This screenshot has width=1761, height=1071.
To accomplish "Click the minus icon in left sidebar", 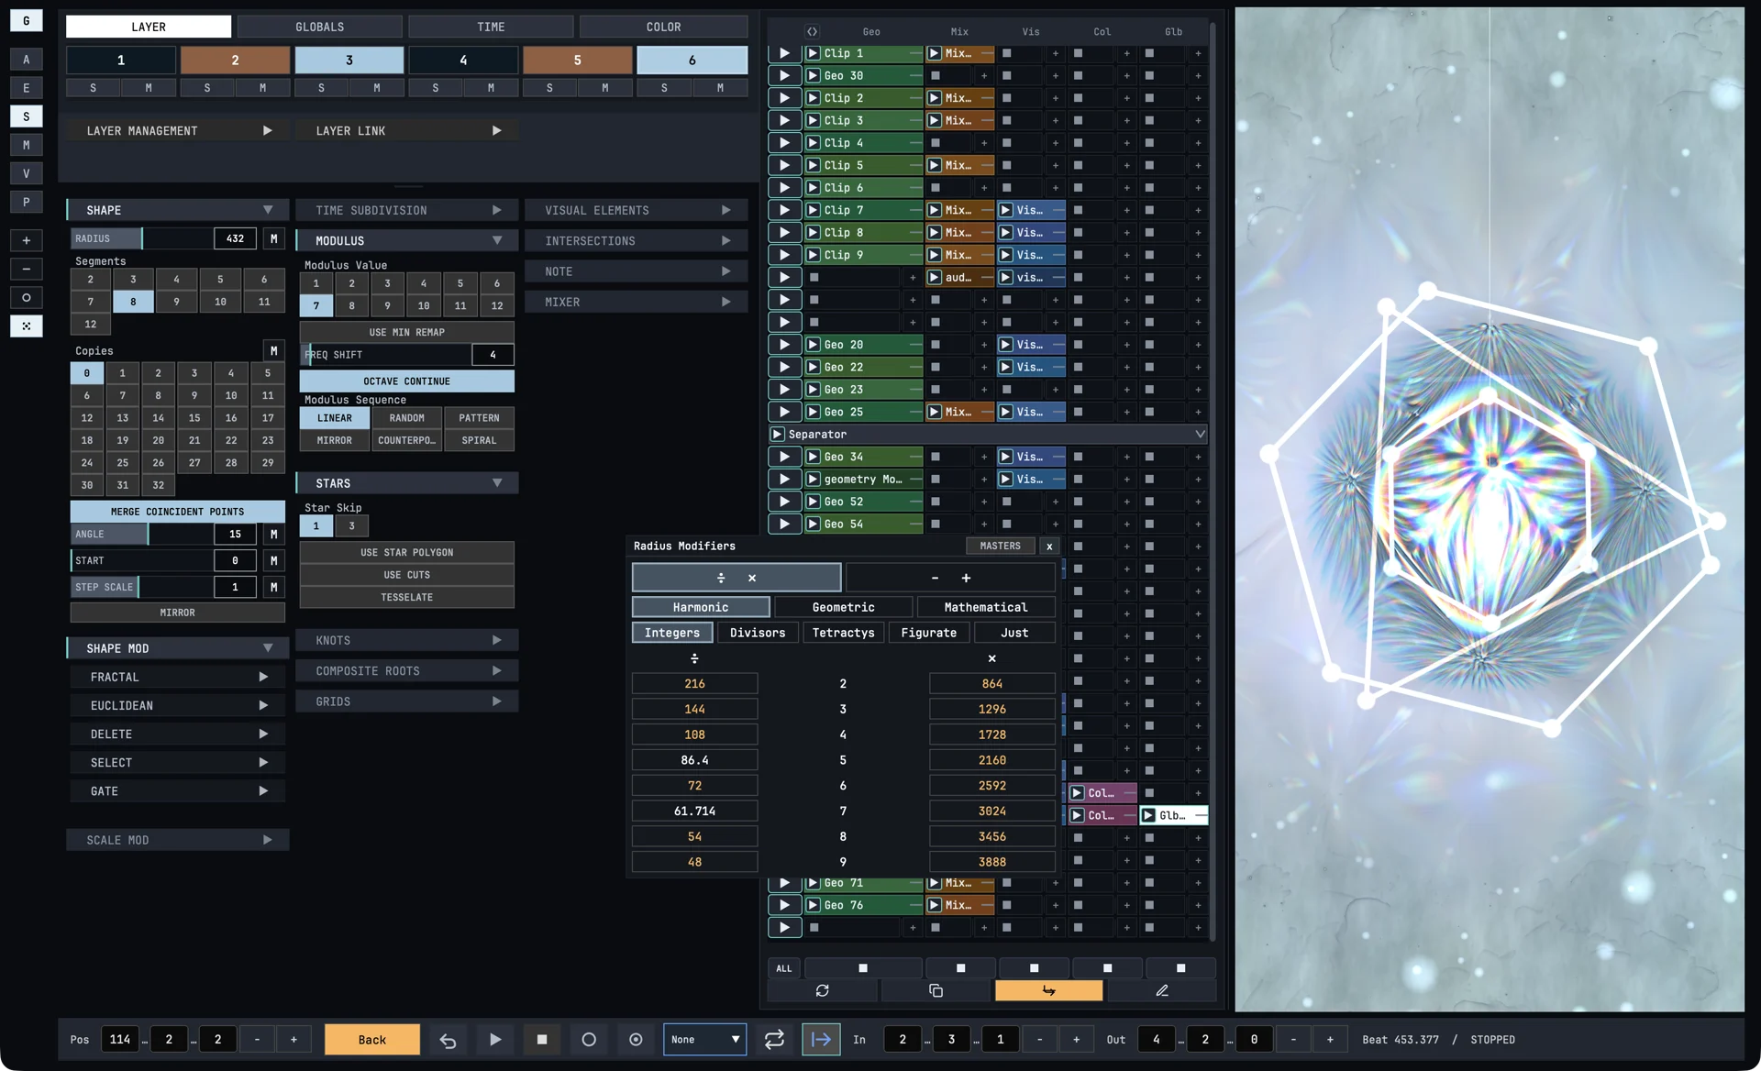I will (x=27, y=269).
